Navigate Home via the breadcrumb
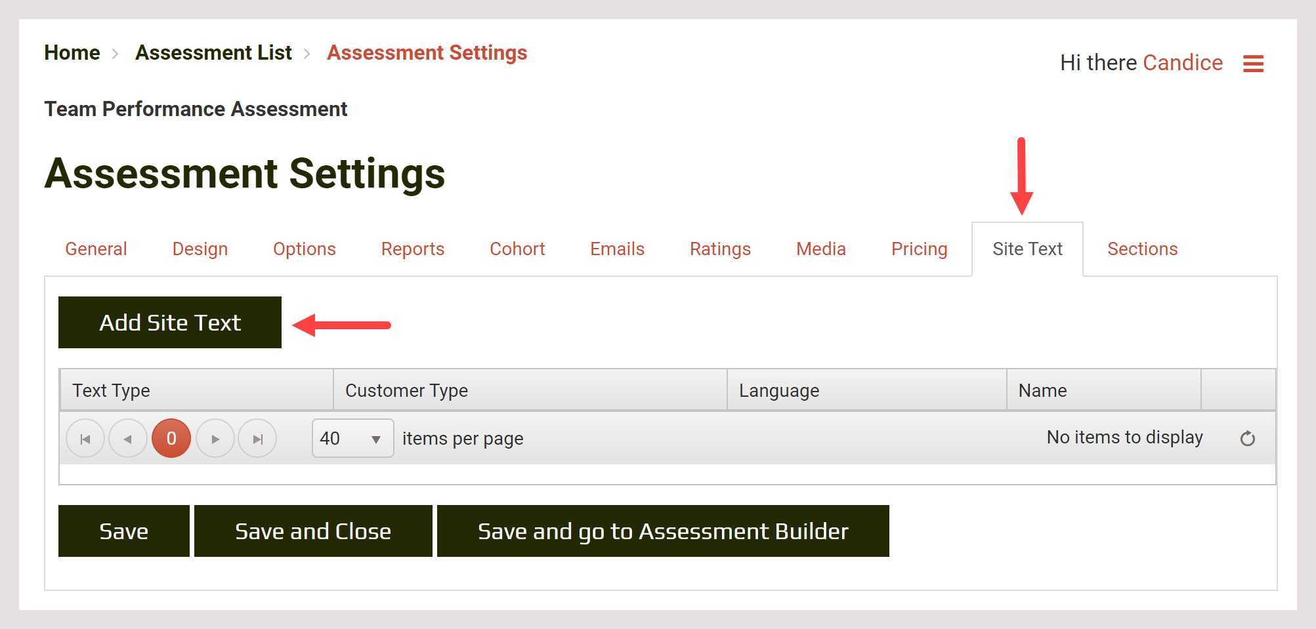 coord(72,52)
